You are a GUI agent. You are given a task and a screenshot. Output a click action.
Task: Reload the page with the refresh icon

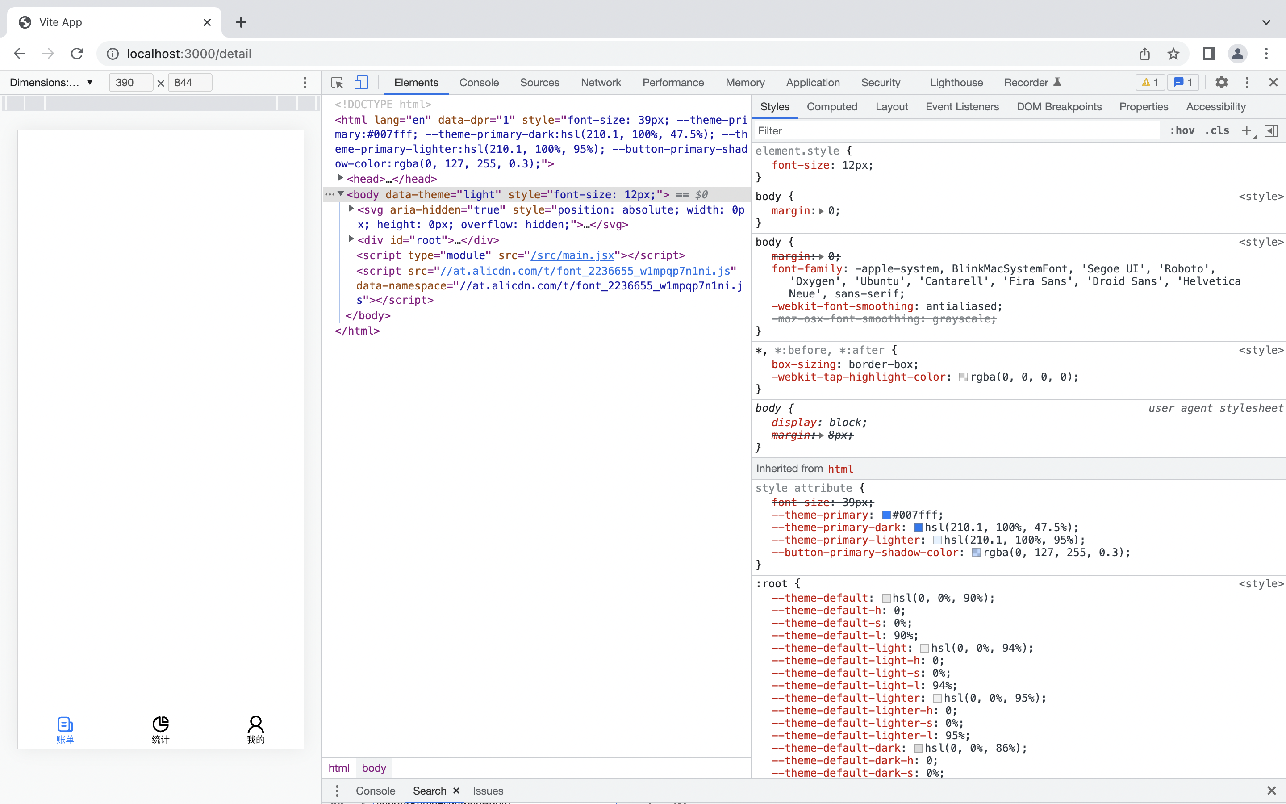coord(77,54)
